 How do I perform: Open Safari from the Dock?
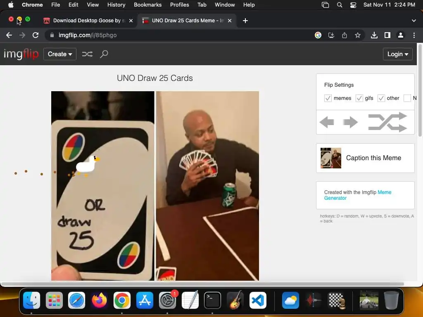click(76, 300)
